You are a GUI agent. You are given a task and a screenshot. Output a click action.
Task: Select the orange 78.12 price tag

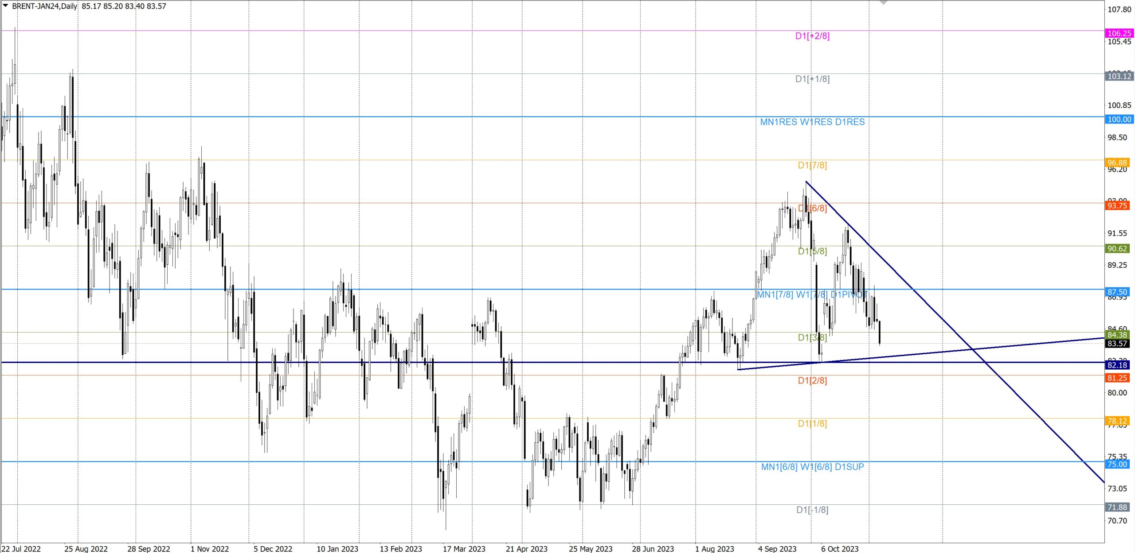point(1117,421)
